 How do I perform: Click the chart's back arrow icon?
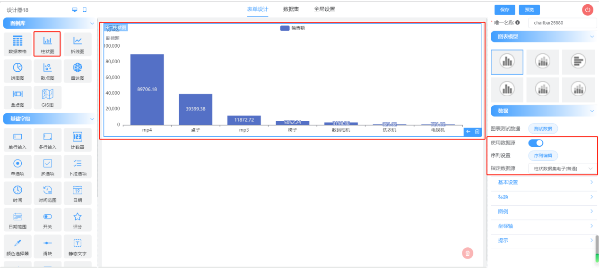point(468,132)
